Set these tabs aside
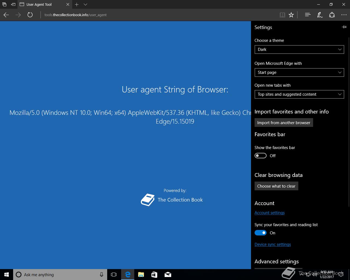350x280 pixels. [x=13, y=4]
